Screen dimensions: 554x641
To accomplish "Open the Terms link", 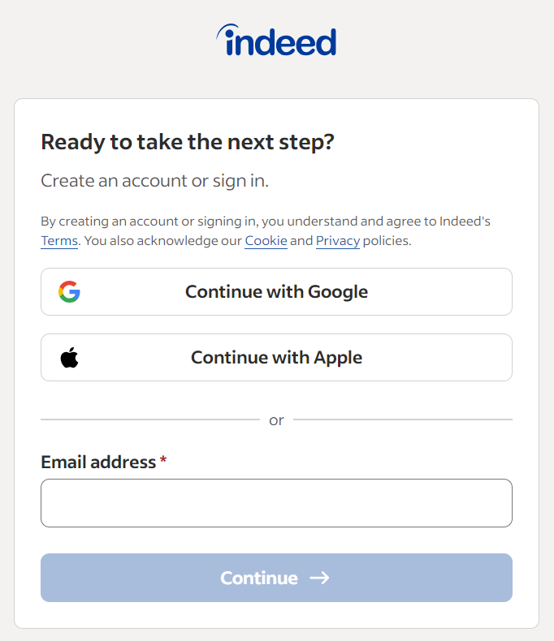I will click(59, 241).
